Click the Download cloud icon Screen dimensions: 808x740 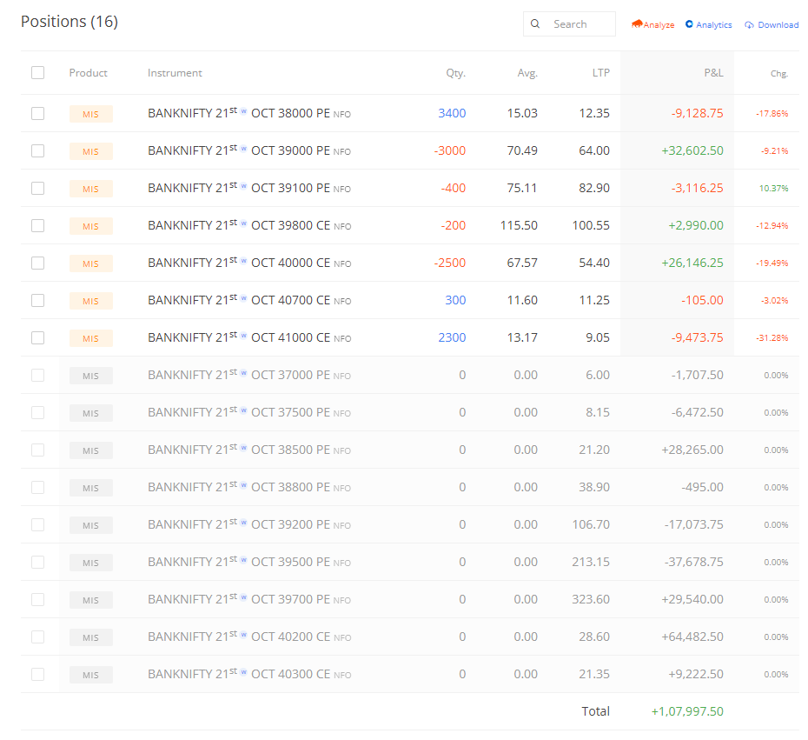(749, 24)
